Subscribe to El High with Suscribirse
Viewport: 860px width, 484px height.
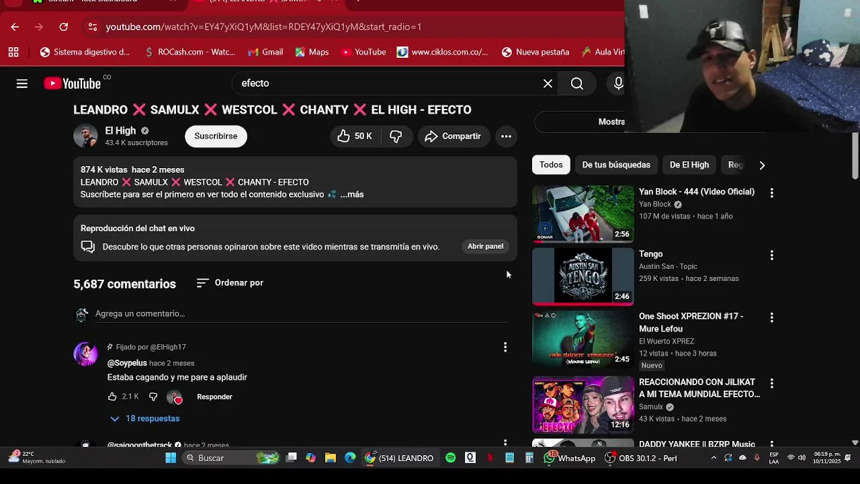click(x=216, y=136)
